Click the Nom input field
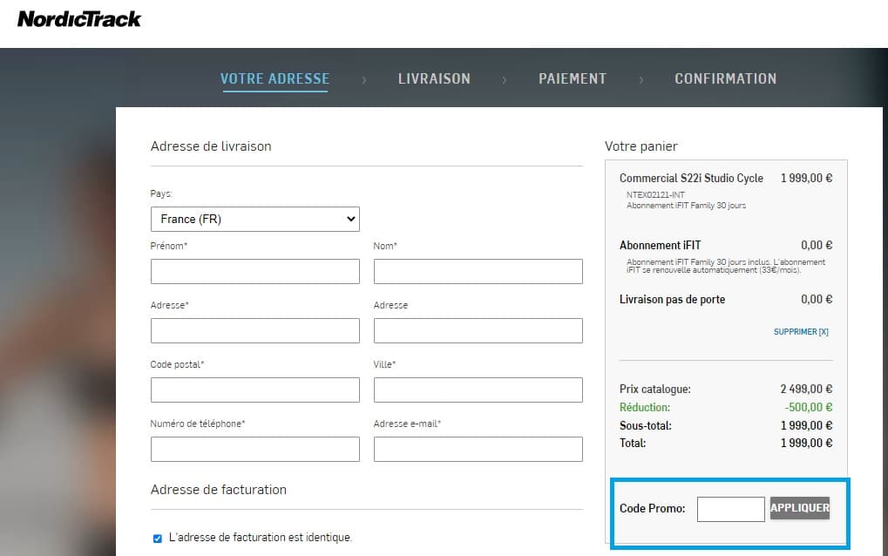Viewport: 888px width, 556px height. pyautogui.click(x=478, y=271)
